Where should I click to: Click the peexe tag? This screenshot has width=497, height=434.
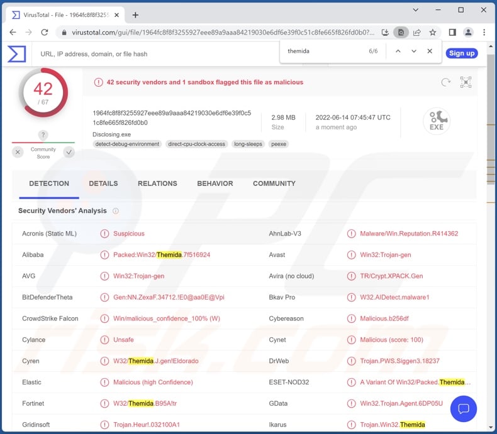click(279, 144)
